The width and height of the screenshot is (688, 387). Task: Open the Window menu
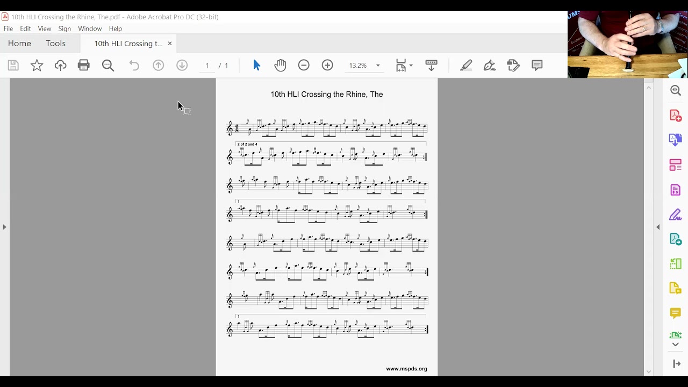90,28
